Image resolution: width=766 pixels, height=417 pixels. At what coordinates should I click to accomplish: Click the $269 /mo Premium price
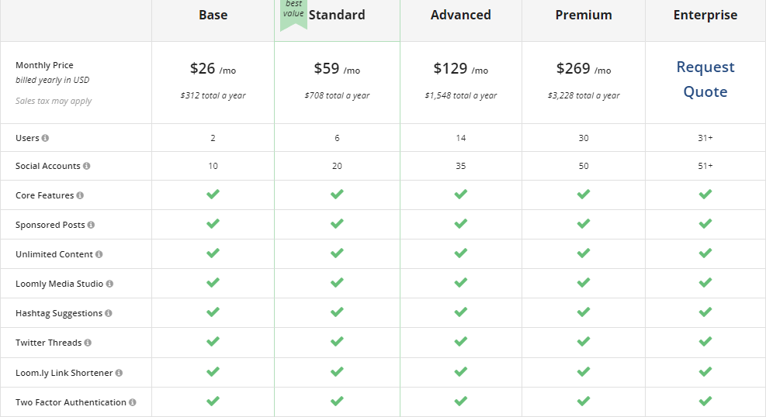point(584,69)
